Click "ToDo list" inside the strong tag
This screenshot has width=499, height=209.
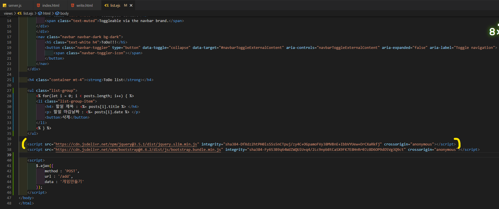[x=113, y=80]
